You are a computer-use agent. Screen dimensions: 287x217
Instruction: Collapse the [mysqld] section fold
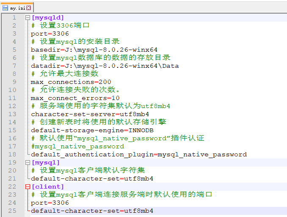point(28,18)
